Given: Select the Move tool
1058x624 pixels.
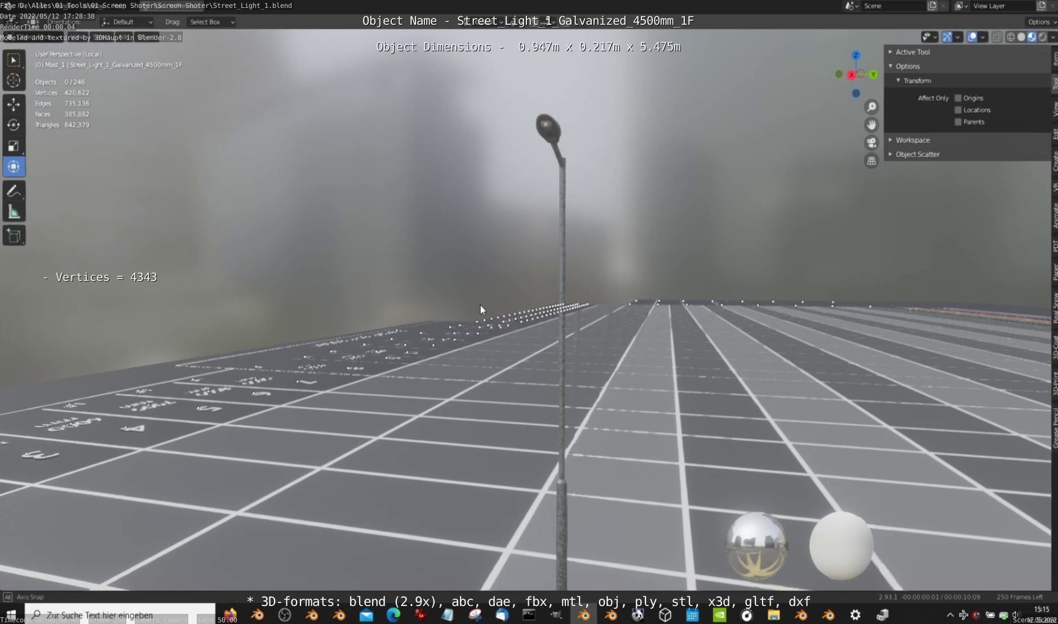Looking at the screenshot, I should [x=14, y=104].
